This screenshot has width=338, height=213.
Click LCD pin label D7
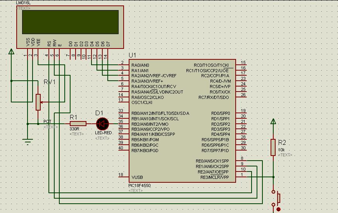(108, 44)
